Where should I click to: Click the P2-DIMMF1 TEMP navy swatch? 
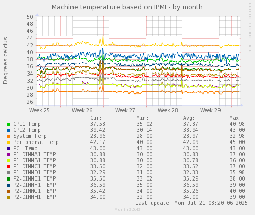[9, 185]
